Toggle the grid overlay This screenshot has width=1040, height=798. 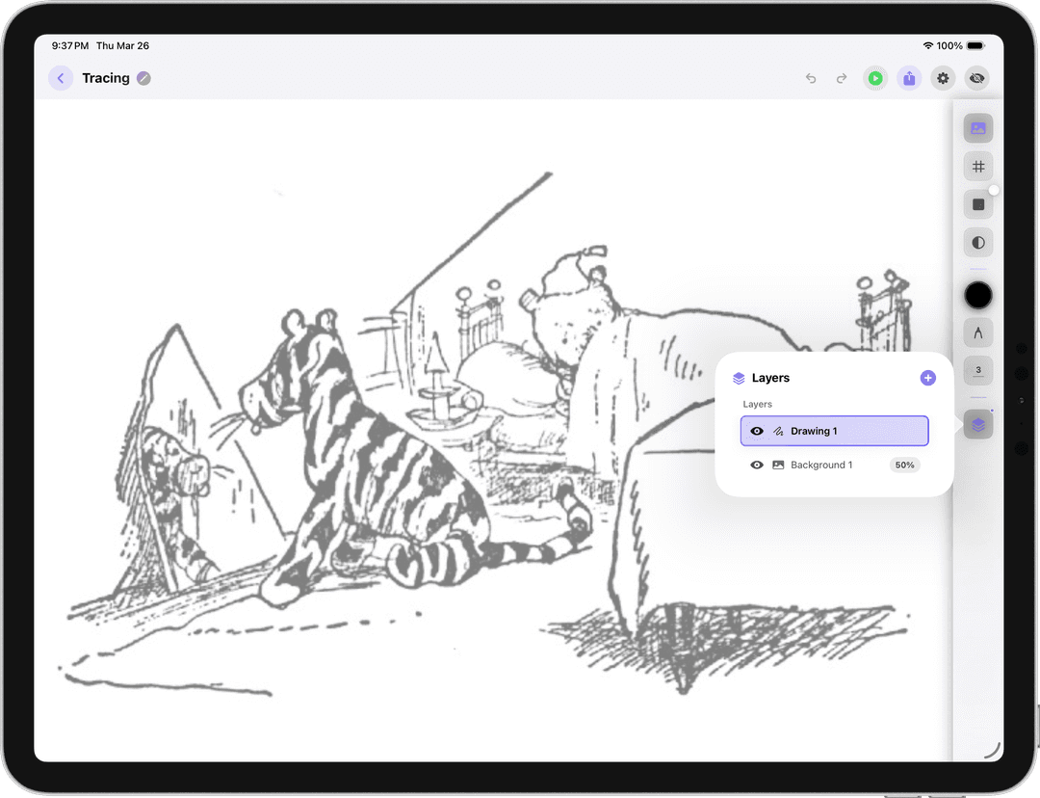[978, 167]
